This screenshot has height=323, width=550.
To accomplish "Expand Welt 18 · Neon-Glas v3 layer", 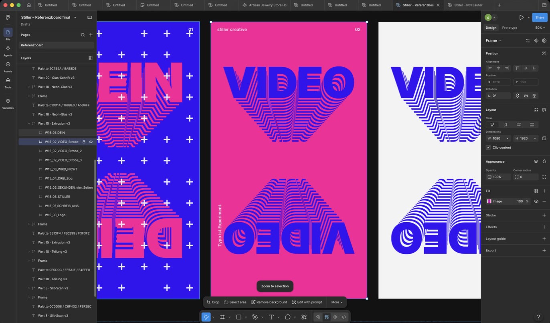I will pos(29,87).
